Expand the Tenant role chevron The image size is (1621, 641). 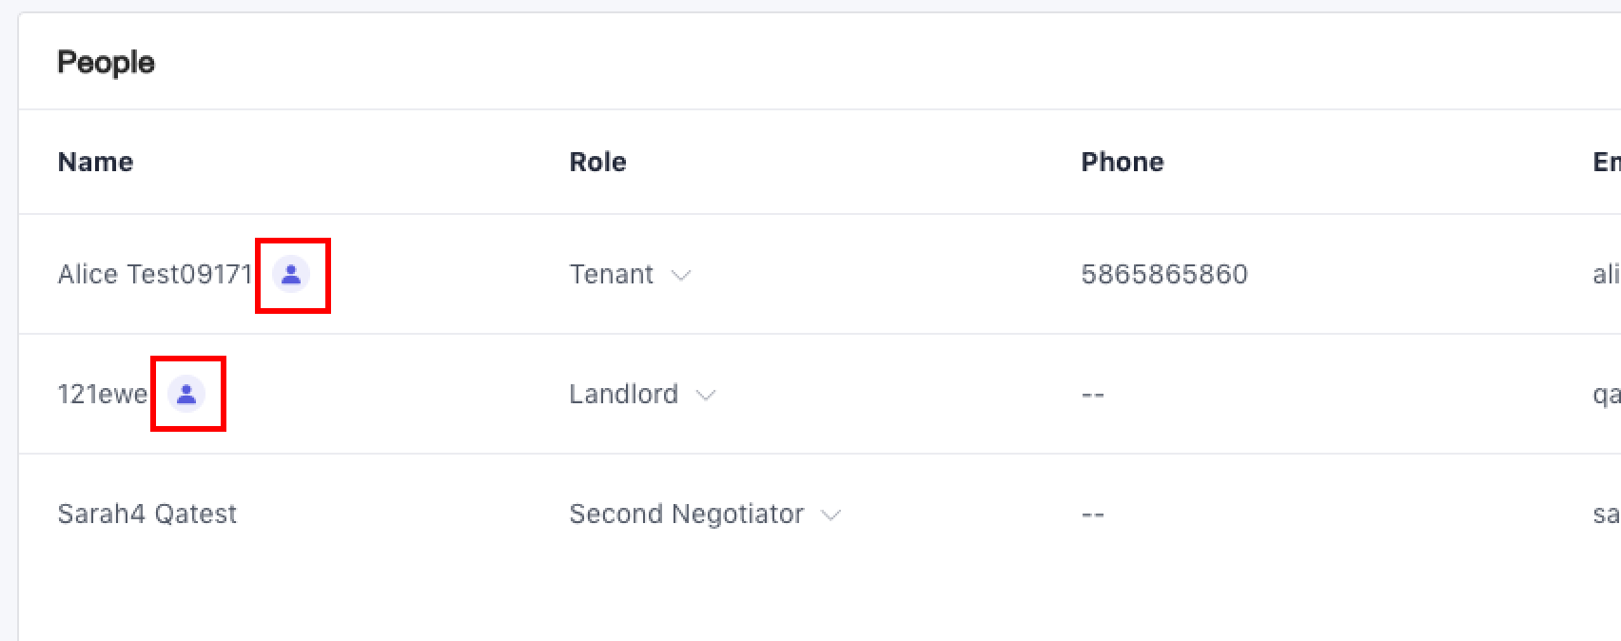coord(681,276)
